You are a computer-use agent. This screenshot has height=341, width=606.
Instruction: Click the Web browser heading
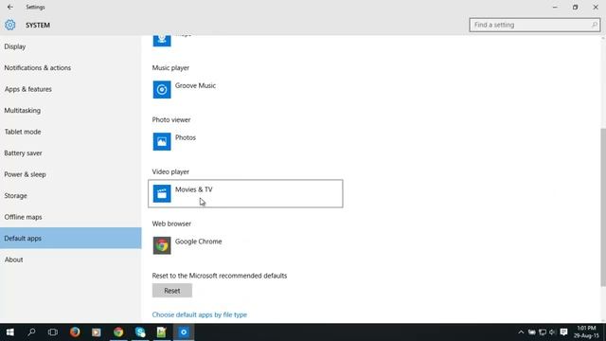pyautogui.click(x=171, y=224)
